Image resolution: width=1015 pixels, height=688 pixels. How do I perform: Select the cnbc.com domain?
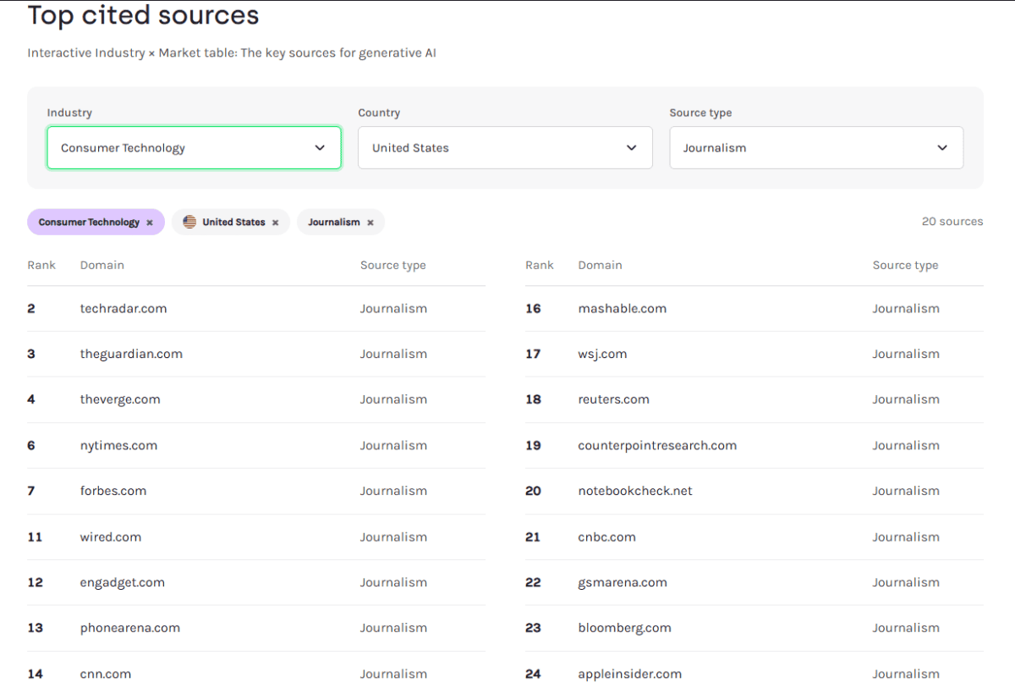click(607, 537)
